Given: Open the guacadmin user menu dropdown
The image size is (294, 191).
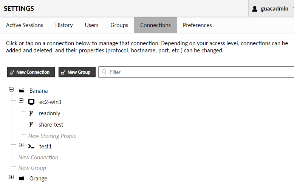Looking at the screenshot, I should click(x=271, y=9).
